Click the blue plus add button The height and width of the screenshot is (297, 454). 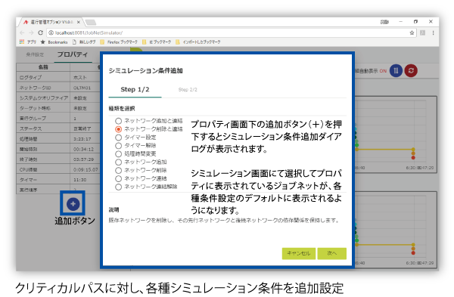tap(73, 203)
